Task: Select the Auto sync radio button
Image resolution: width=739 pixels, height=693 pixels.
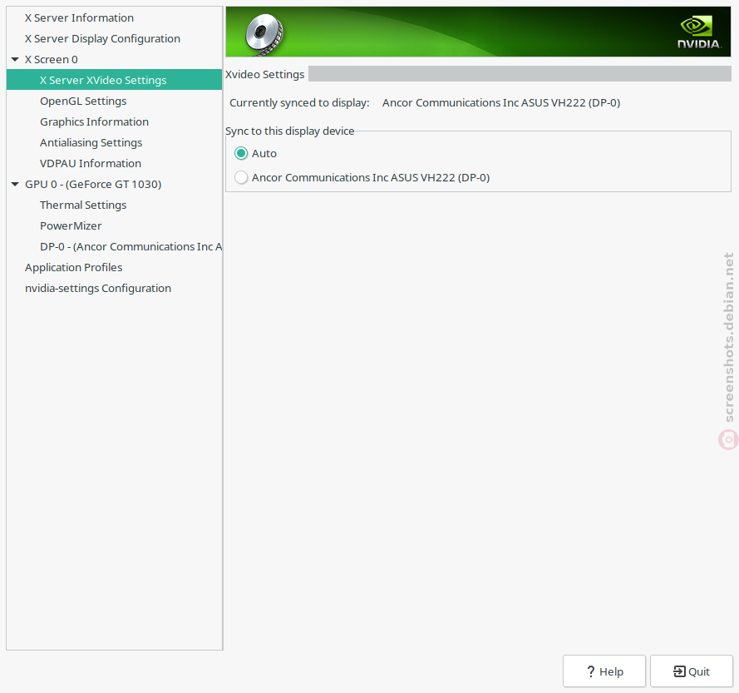Action: coord(241,153)
